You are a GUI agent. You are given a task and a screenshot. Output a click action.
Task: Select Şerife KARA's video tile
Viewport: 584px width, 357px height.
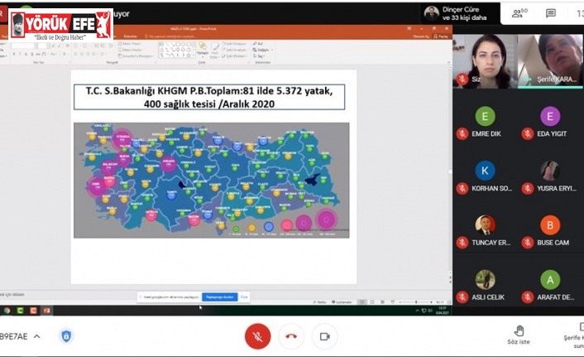coord(550,60)
